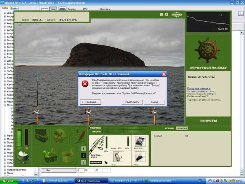Viewport: 245px width, 184px height.
Task: Click the Настроить button under rod
Action: coord(96,162)
